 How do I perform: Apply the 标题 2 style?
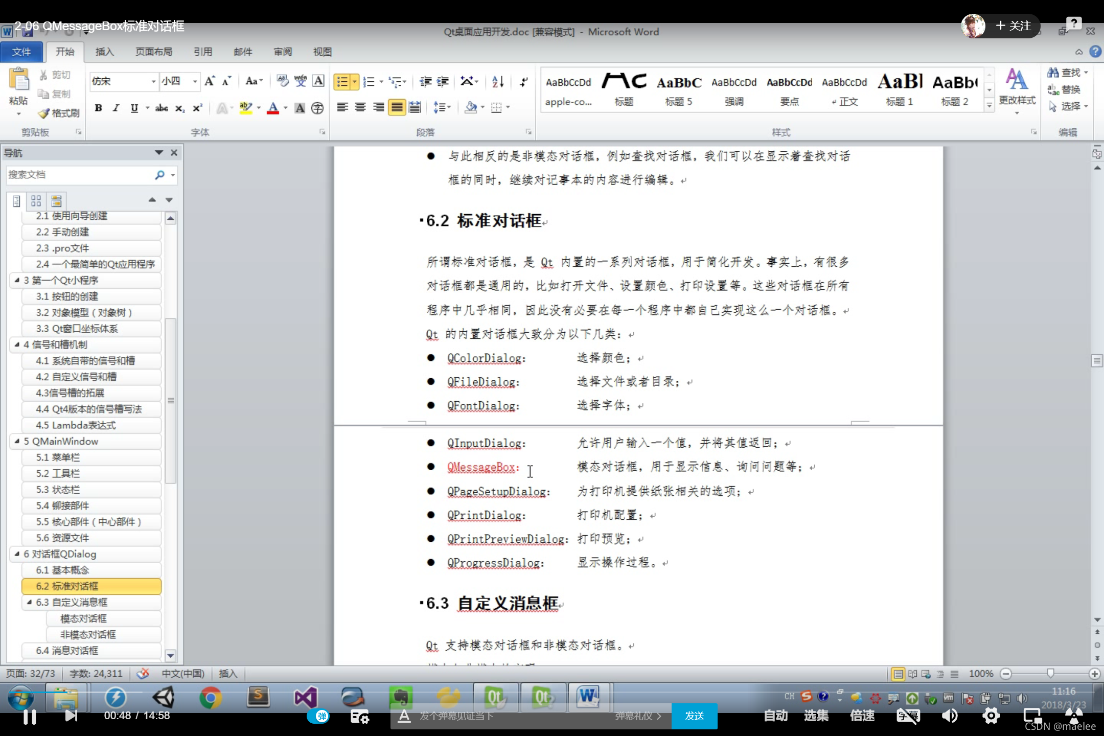tap(955, 89)
